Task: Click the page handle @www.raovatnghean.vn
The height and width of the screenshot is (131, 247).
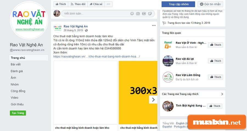Action: tap(27, 50)
